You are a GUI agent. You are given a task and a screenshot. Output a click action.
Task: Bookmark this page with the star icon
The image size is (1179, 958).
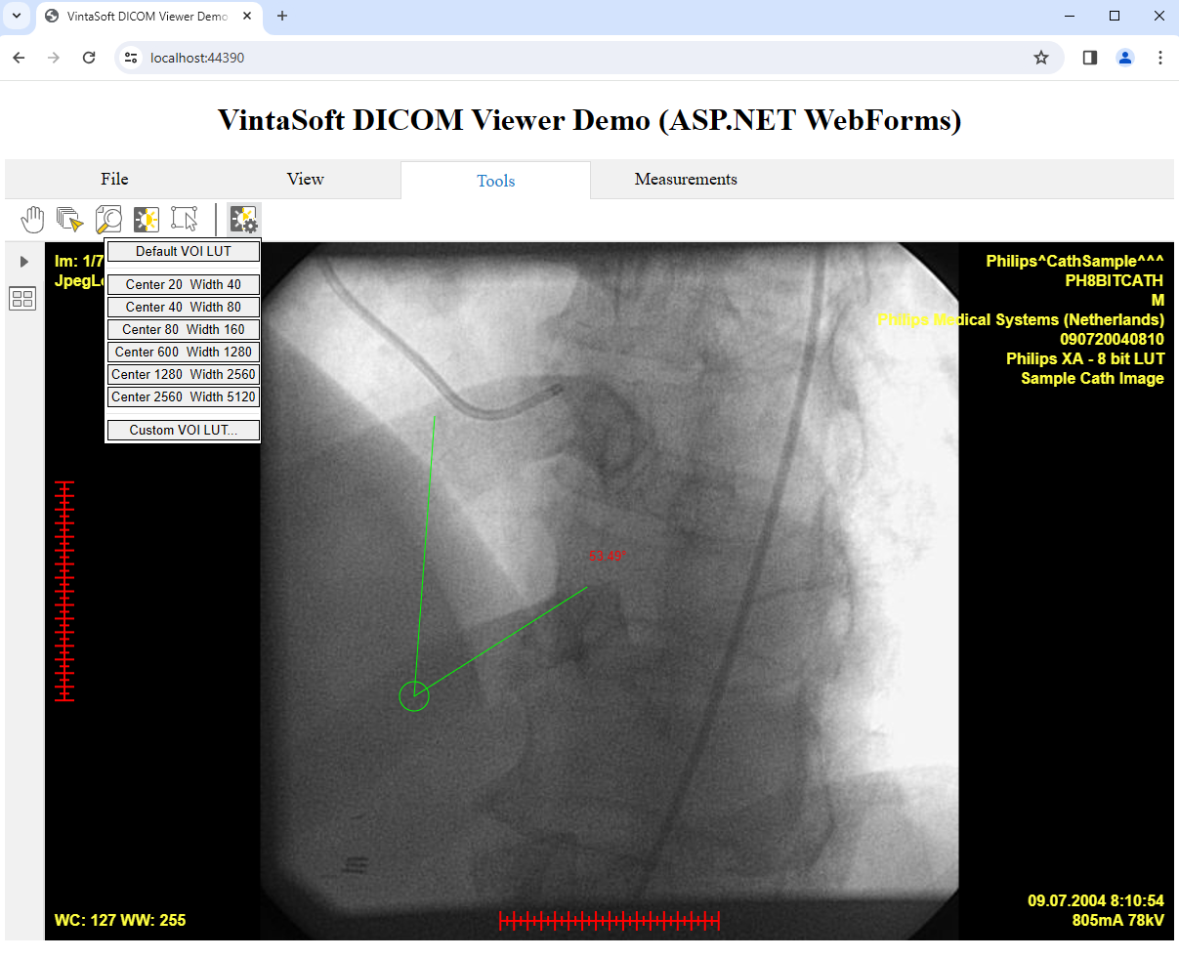click(1041, 58)
